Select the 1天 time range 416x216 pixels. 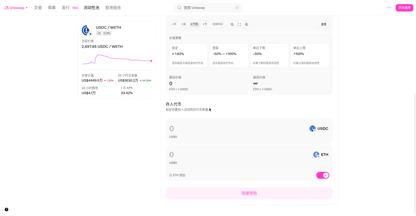[x=174, y=24]
